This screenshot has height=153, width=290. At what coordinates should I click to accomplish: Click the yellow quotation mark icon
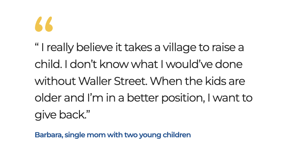point(44,24)
